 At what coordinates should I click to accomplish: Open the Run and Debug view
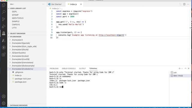point(4,26)
